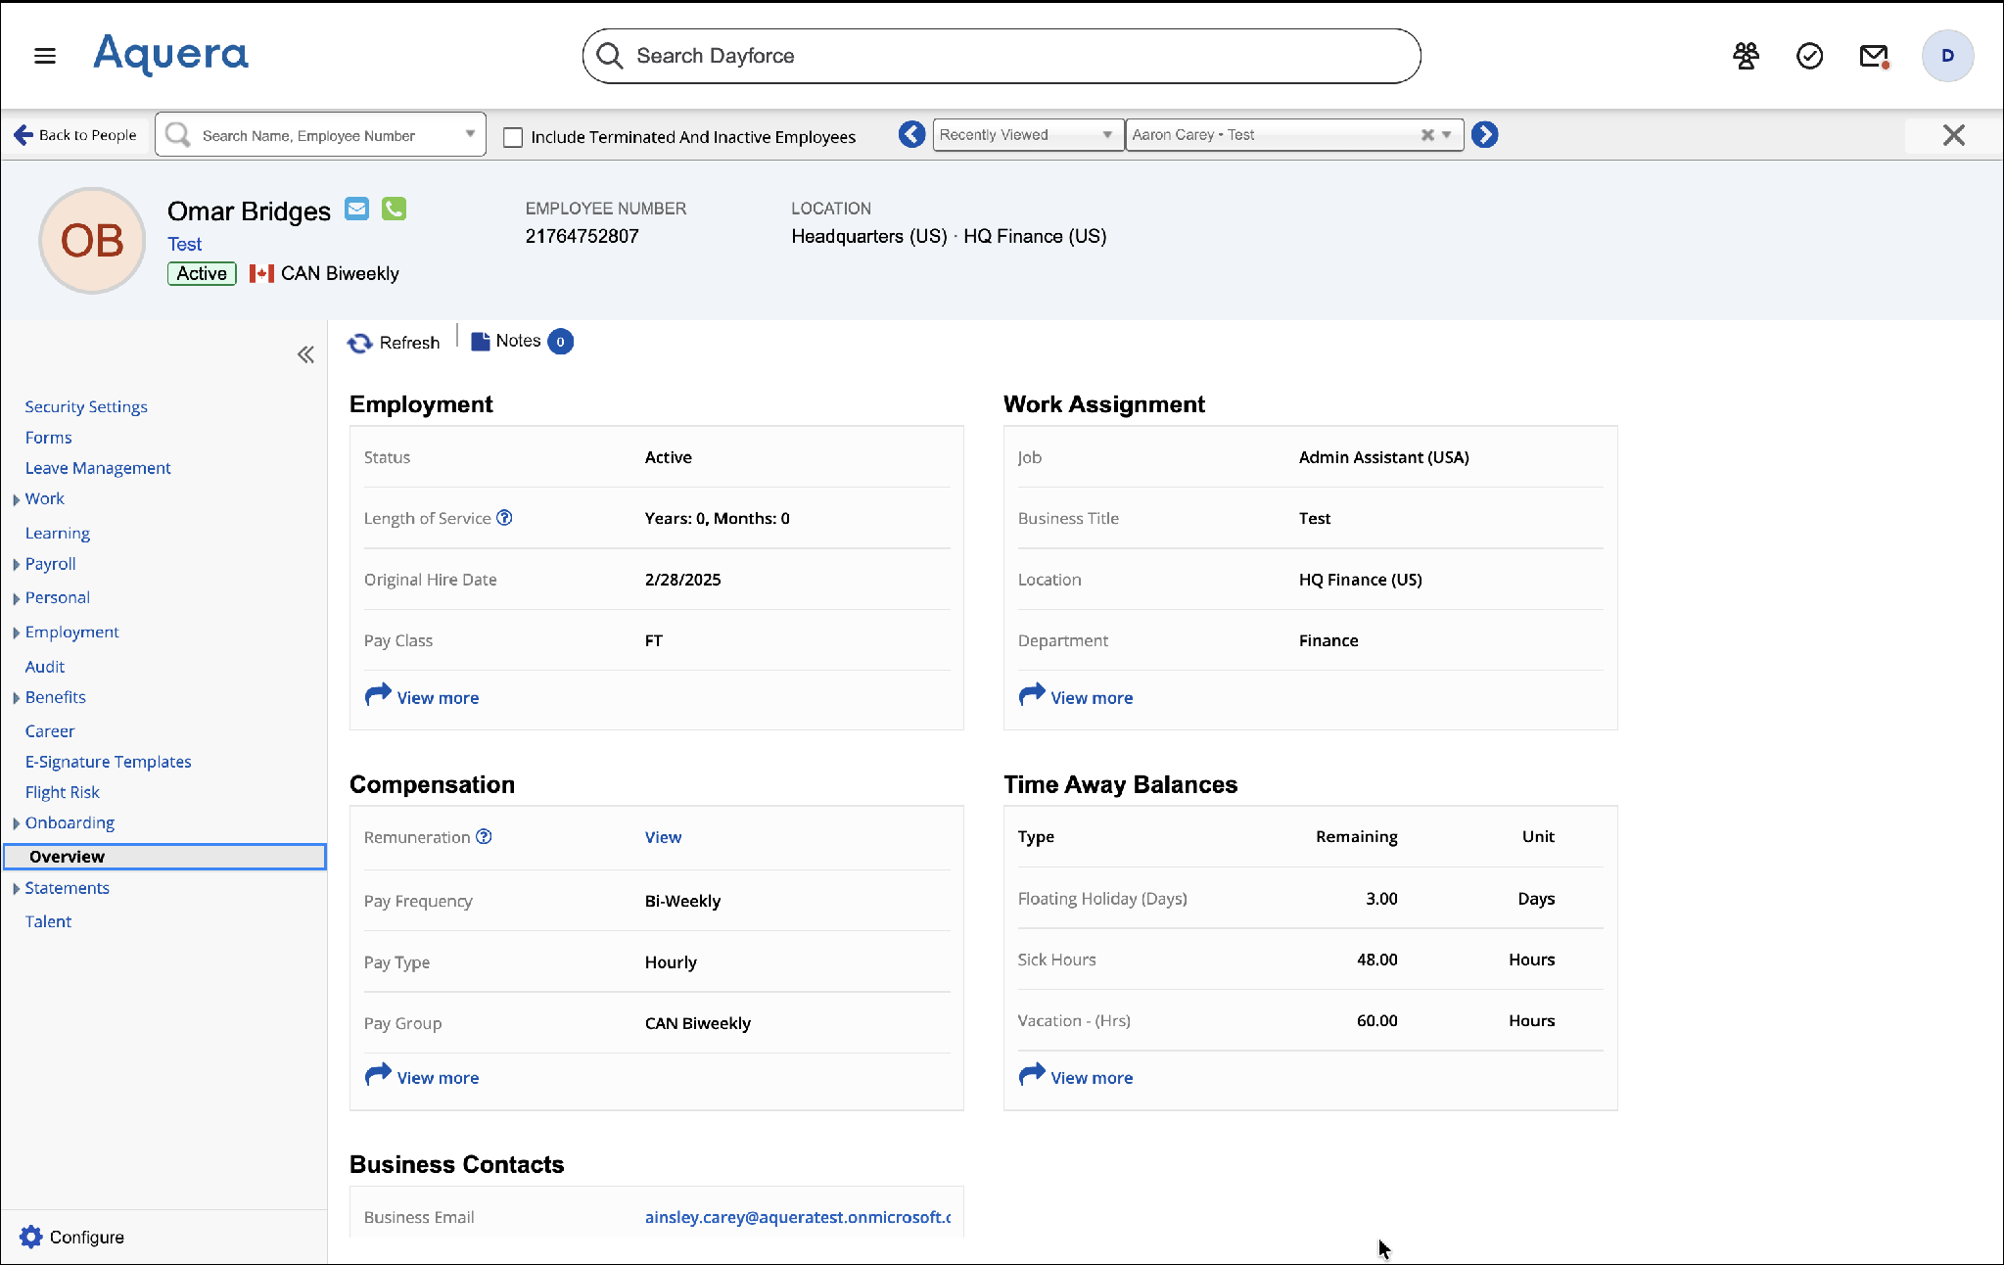Click the Original Hire Date value 2/28/2025

[x=682, y=580]
